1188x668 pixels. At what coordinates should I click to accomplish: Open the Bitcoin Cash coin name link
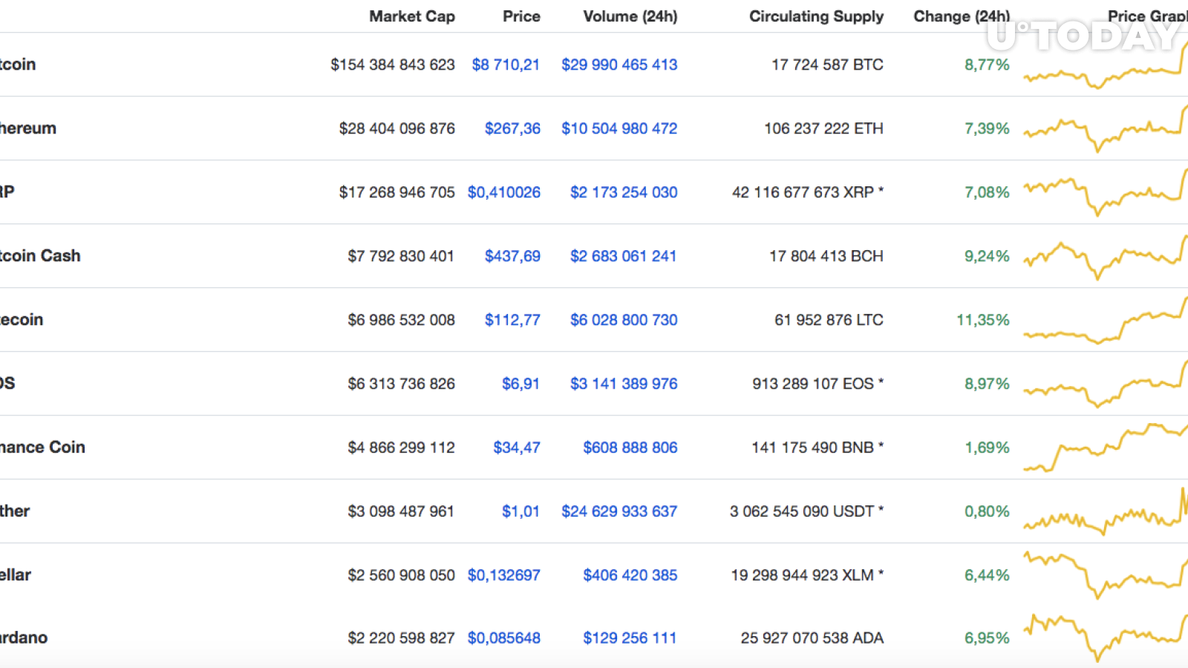[40, 256]
